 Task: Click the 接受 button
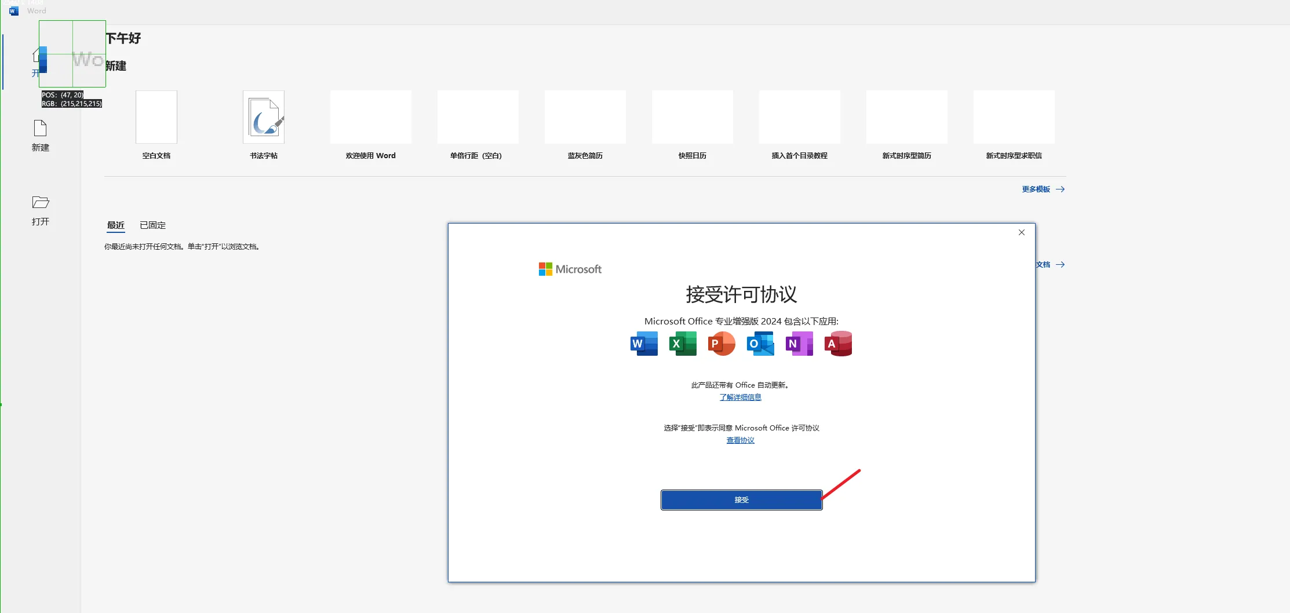click(741, 499)
